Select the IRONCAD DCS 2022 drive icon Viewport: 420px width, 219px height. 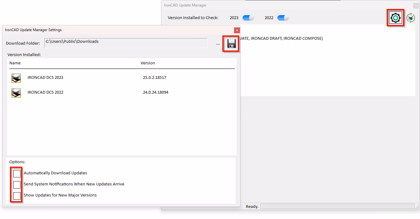pyautogui.click(x=16, y=93)
